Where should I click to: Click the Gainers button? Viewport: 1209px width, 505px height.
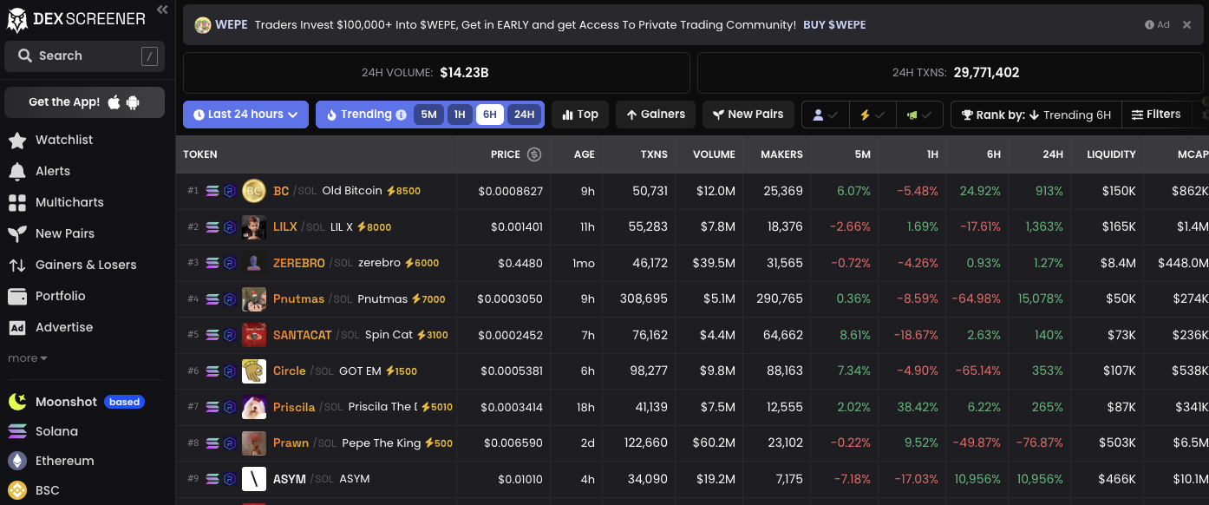point(656,115)
